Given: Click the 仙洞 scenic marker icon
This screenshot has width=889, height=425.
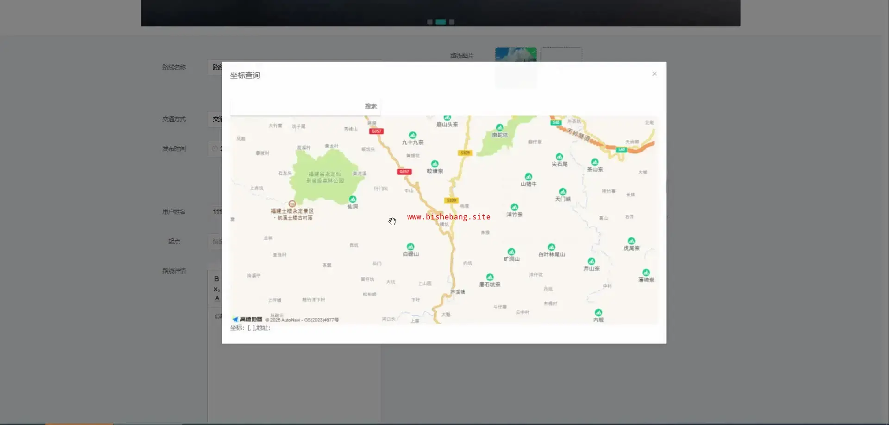Looking at the screenshot, I should click(x=352, y=199).
